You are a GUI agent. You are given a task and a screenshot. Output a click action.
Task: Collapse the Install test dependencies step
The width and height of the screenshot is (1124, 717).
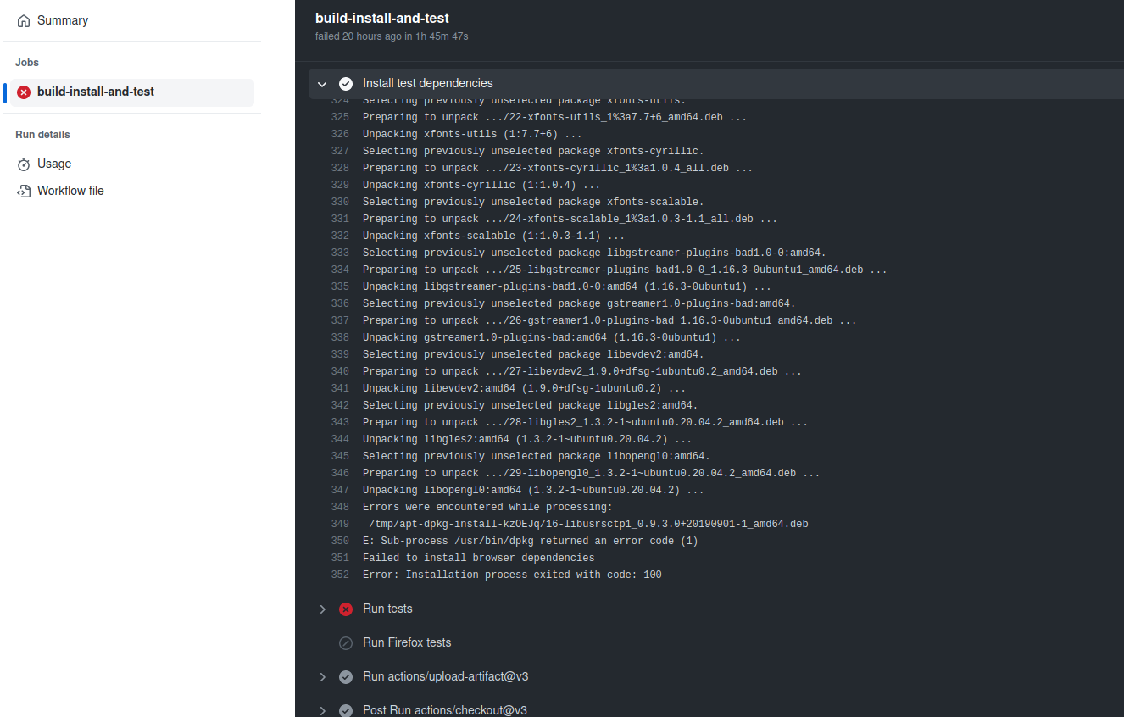click(322, 84)
